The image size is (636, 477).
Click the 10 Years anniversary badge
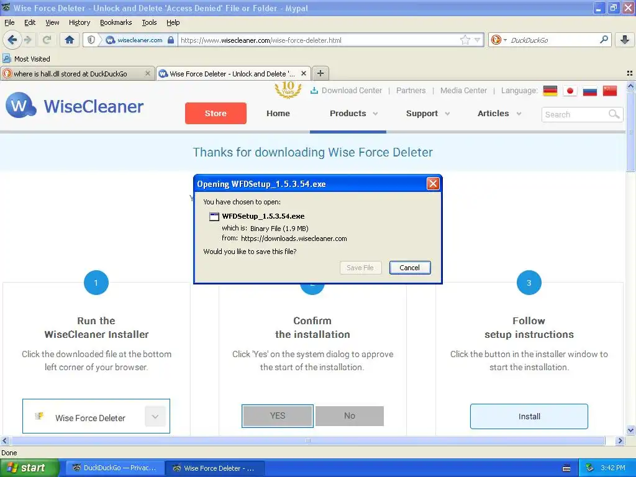point(288,89)
